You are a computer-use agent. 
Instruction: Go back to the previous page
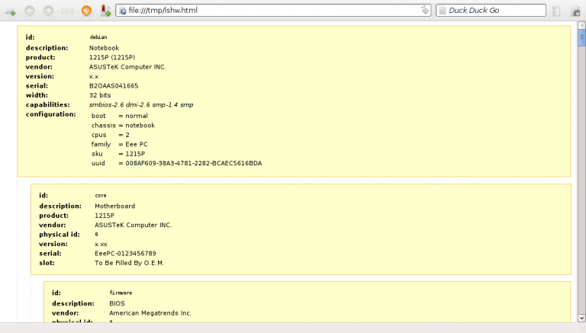point(29,11)
